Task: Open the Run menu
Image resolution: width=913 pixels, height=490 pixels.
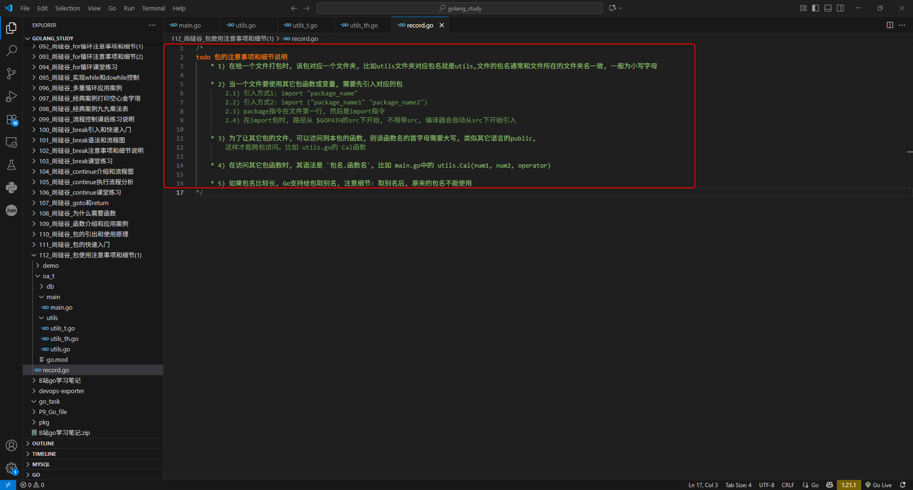Action: click(x=129, y=8)
